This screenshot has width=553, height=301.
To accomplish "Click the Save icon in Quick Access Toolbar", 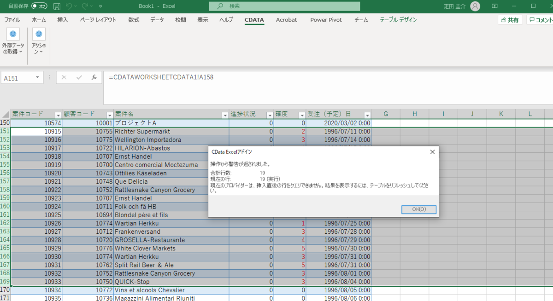I will coord(56,6).
